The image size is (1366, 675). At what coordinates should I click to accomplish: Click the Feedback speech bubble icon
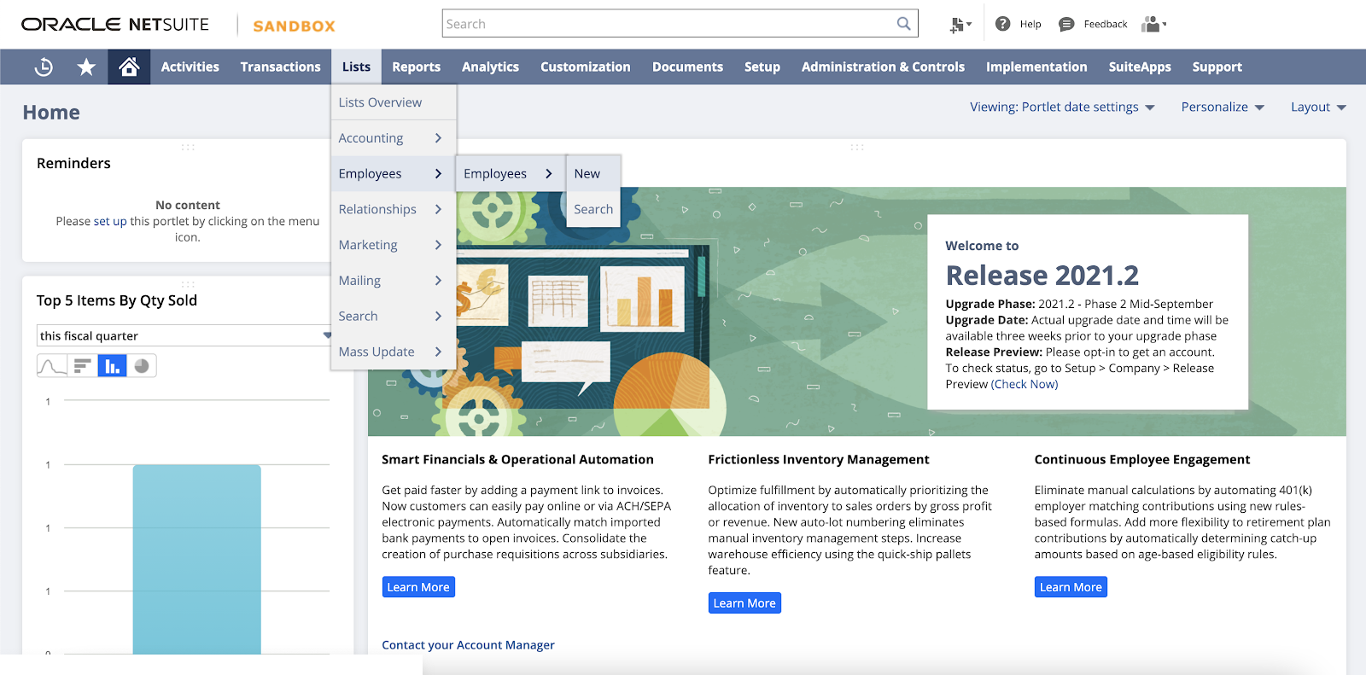click(x=1066, y=24)
